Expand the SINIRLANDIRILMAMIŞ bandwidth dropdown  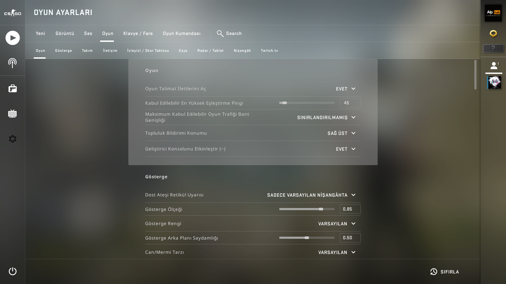click(326, 118)
